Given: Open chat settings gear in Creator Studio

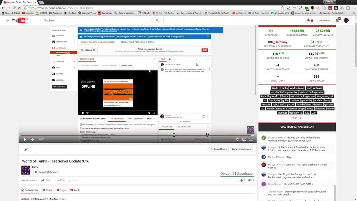Looking at the screenshot, I should coord(170,59).
